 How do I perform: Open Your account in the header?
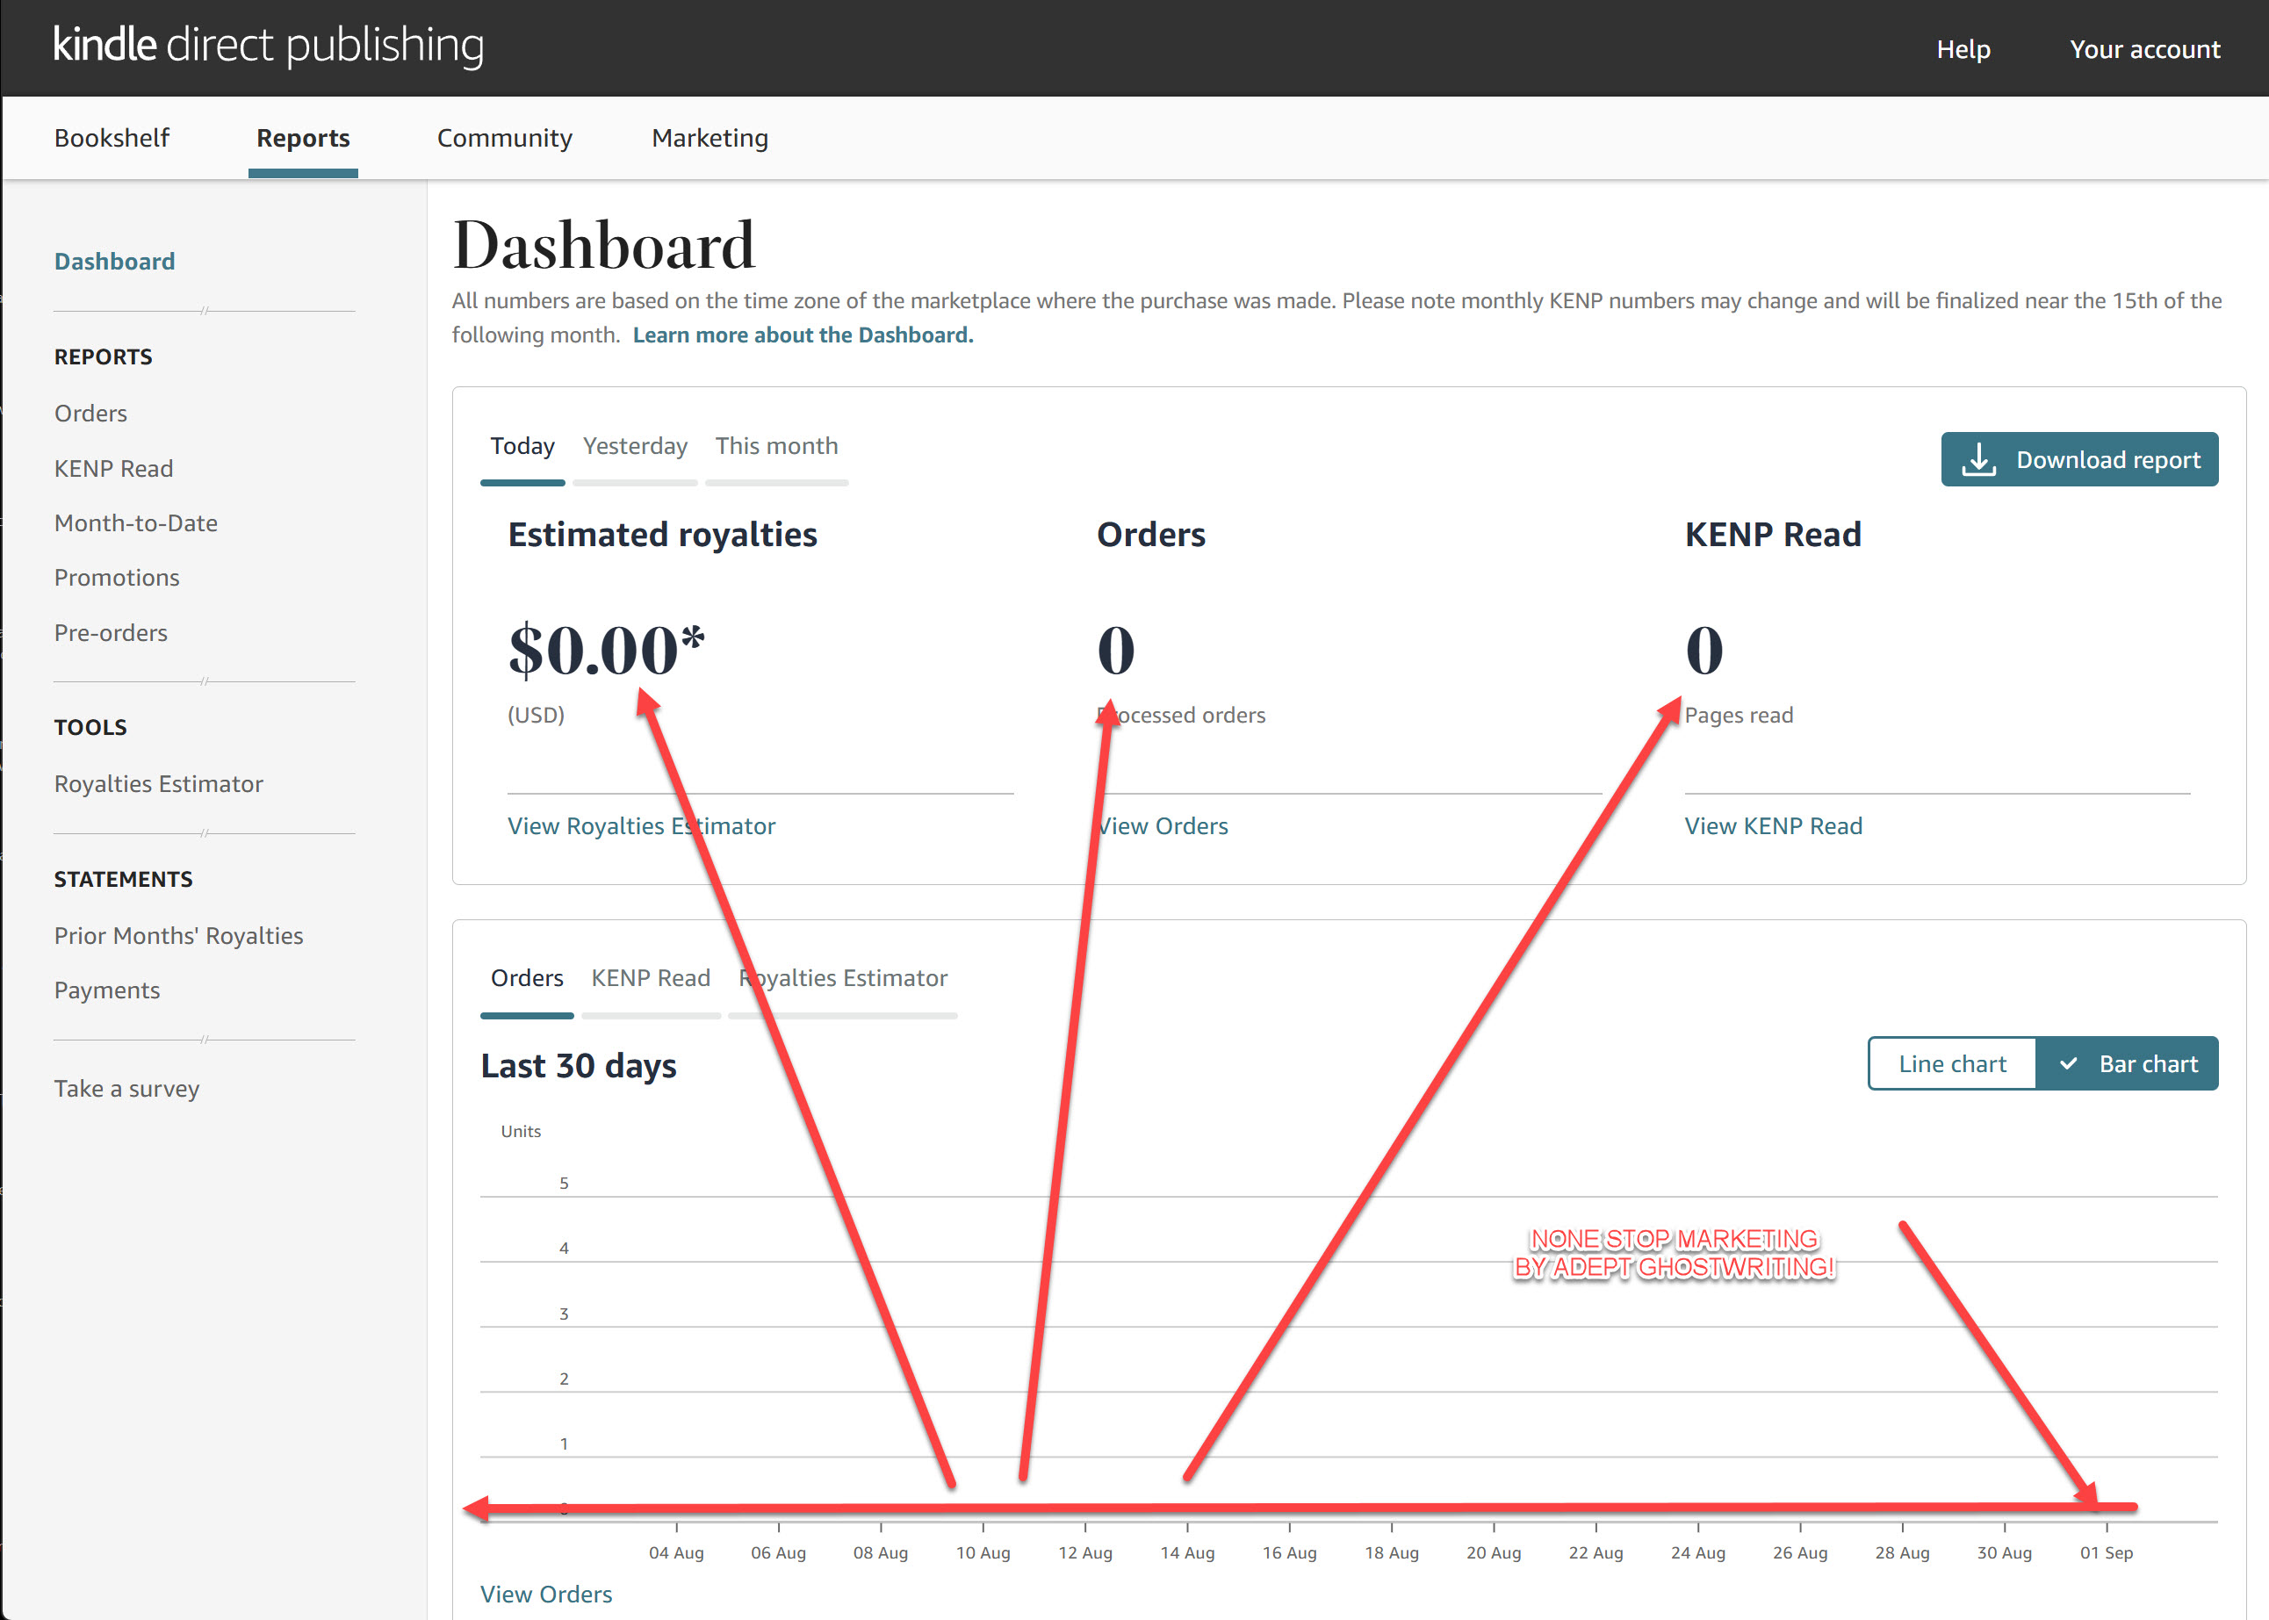pos(2144,49)
